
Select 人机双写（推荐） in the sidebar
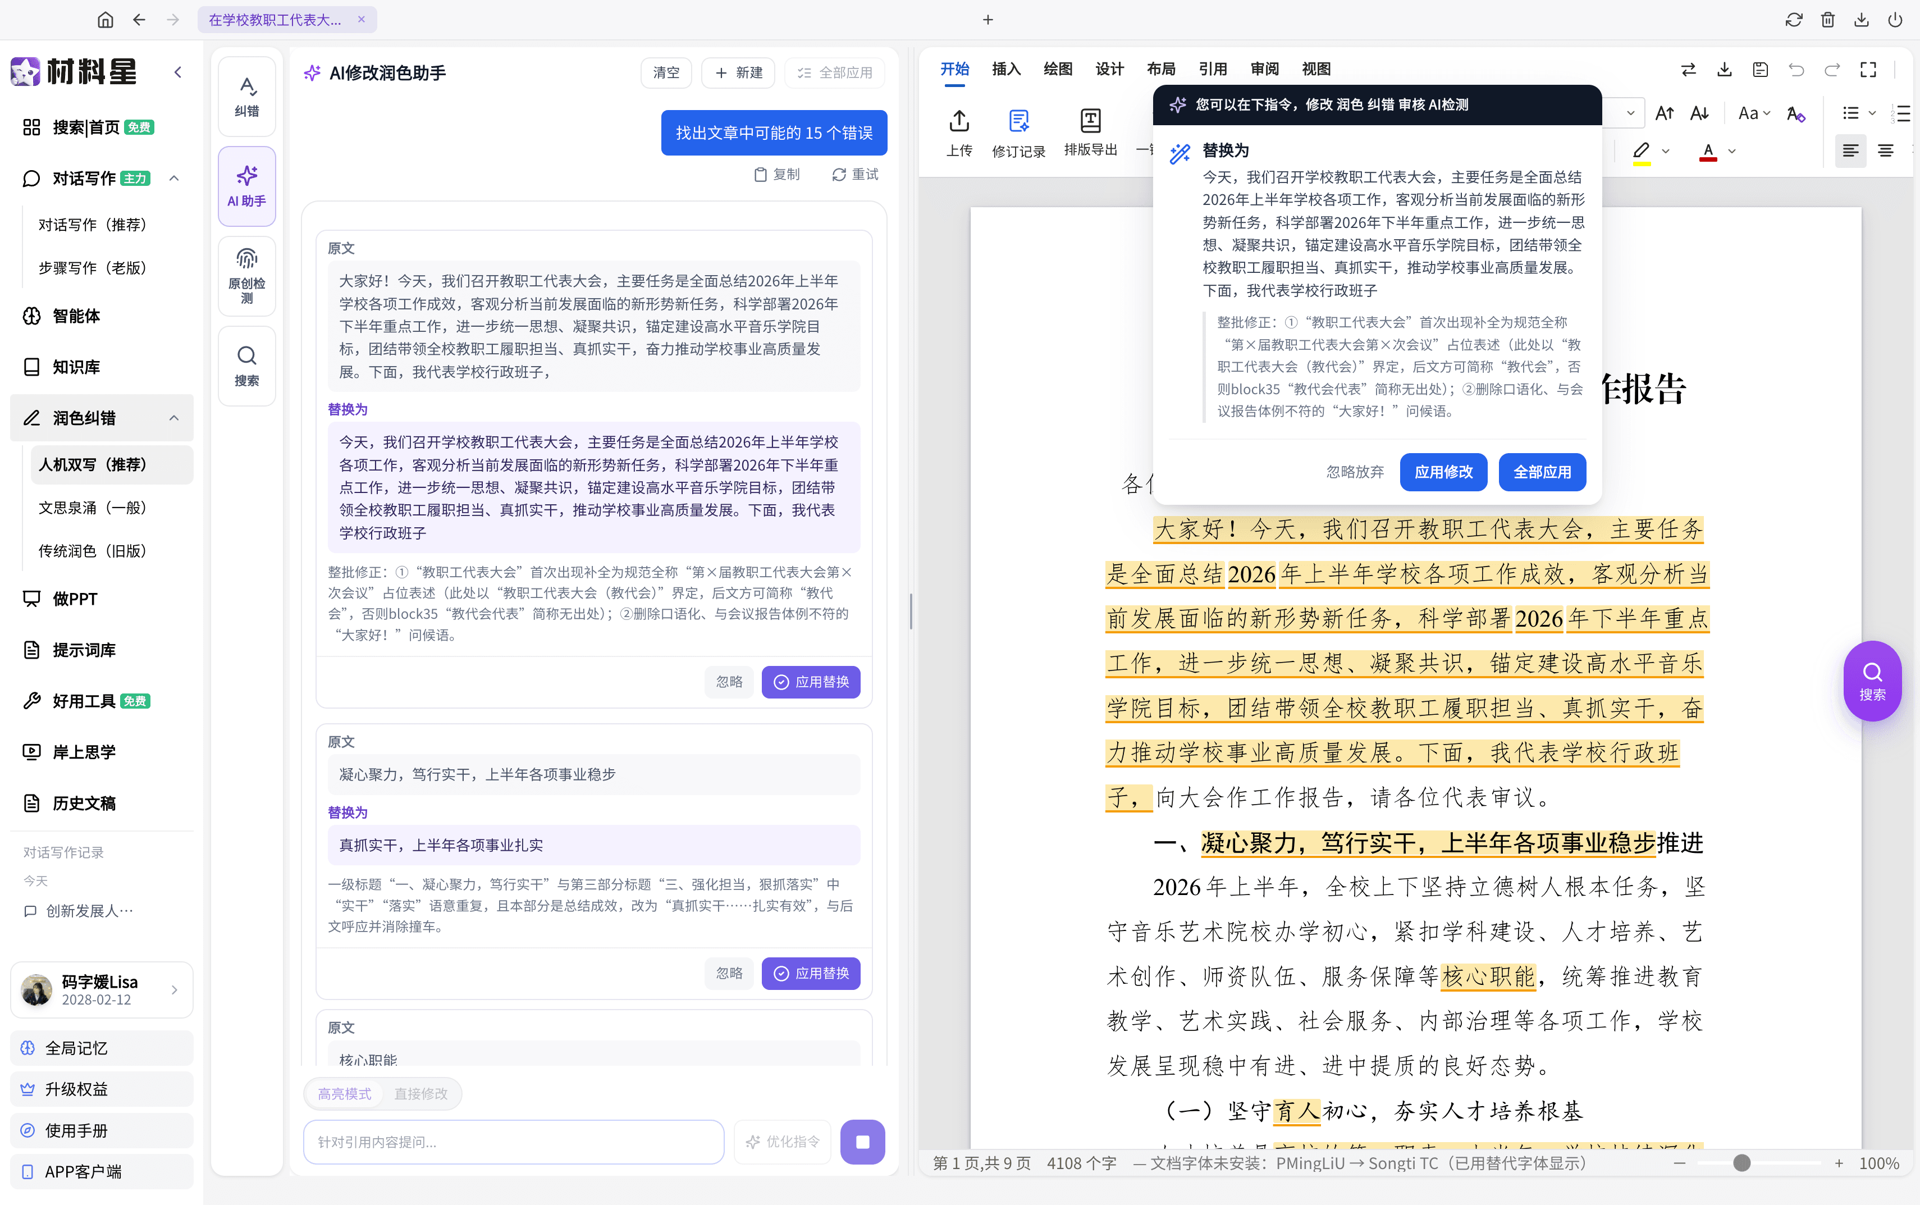tap(112, 464)
